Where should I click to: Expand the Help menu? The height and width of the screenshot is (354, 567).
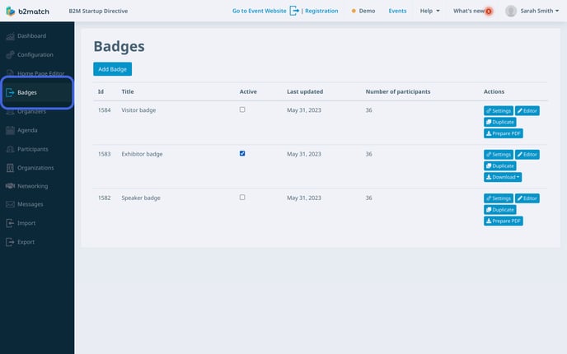click(x=429, y=11)
